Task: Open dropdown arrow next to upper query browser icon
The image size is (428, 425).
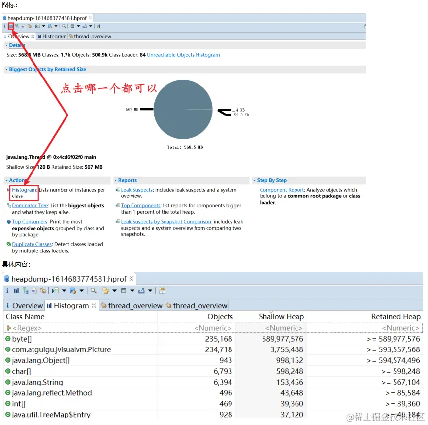Action: tap(56, 26)
